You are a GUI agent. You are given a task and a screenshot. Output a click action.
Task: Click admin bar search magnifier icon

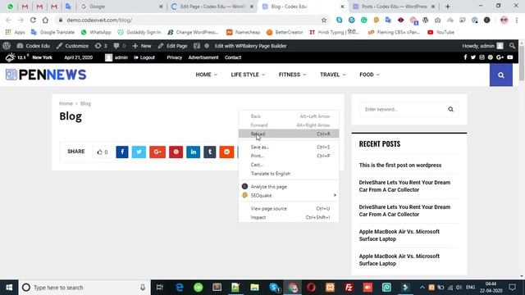point(512,46)
